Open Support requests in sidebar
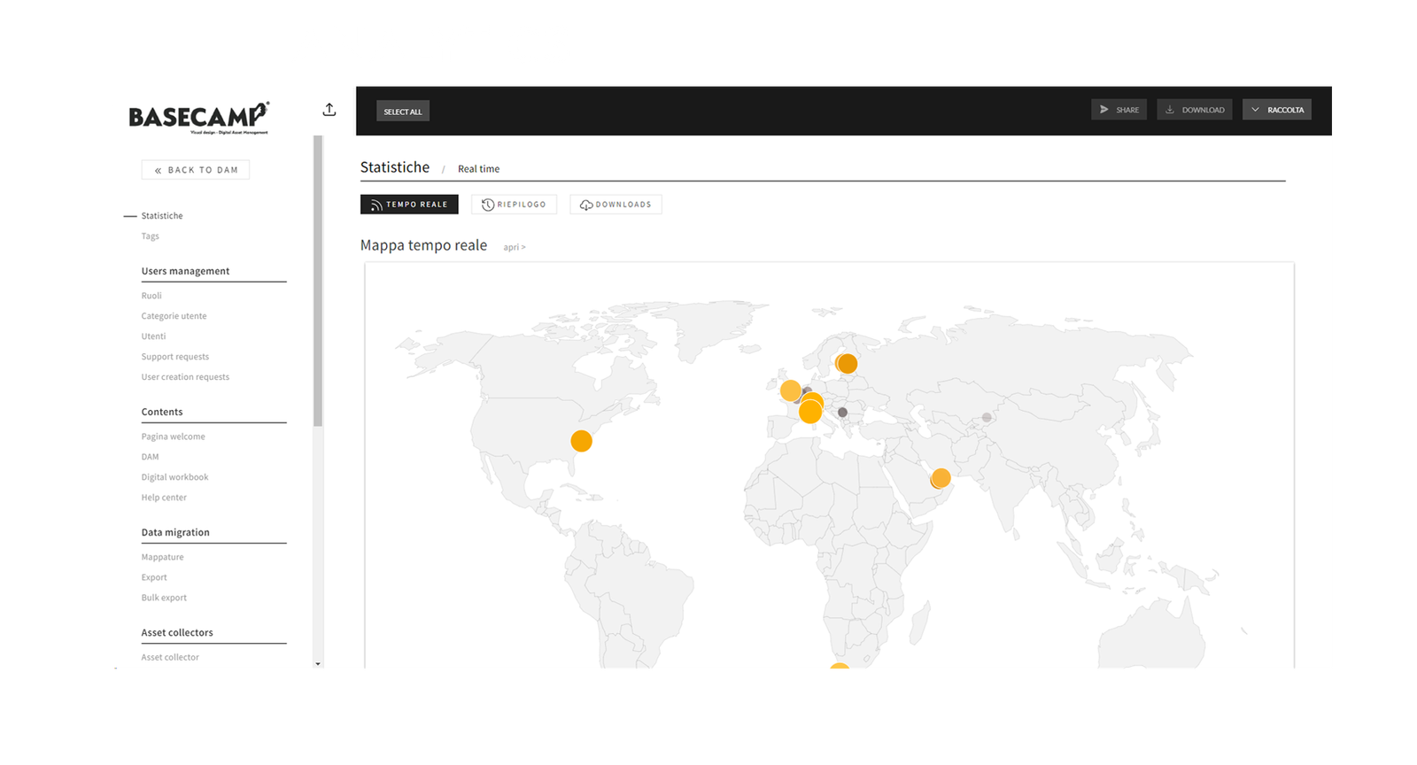The height and width of the screenshot is (765, 1417). [175, 357]
